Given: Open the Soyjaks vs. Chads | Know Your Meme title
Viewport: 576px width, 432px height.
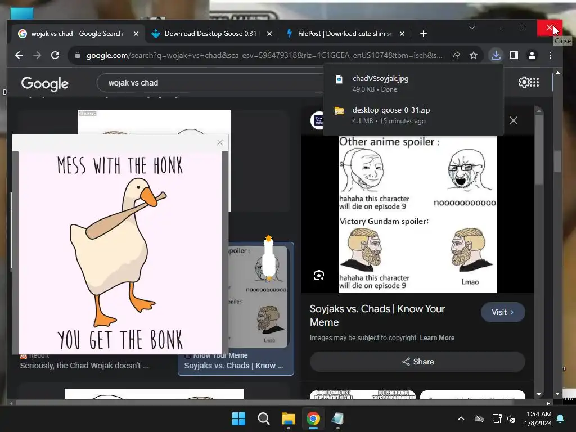Looking at the screenshot, I should pyautogui.click(x=377, y=315).
